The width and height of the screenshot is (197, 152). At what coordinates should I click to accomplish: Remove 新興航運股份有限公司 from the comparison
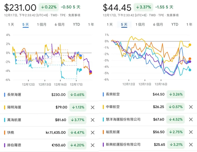[191, 145]
